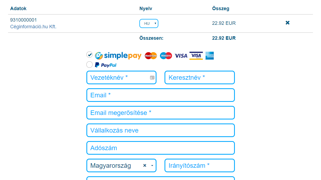Clear the Magyarország country selection
The height and width of the screenshot is (180, 321).
145,166
